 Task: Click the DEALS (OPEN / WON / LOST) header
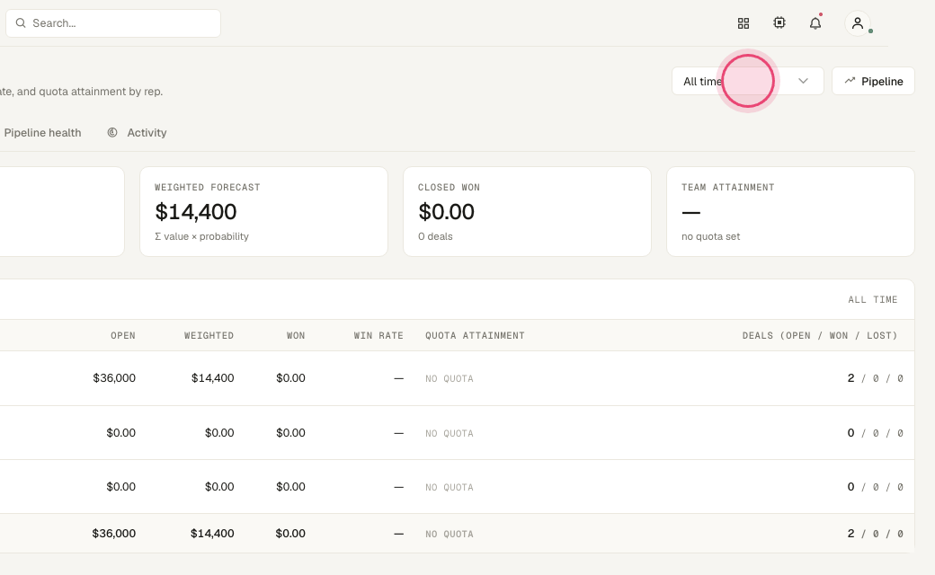click(x=820, y=335)
